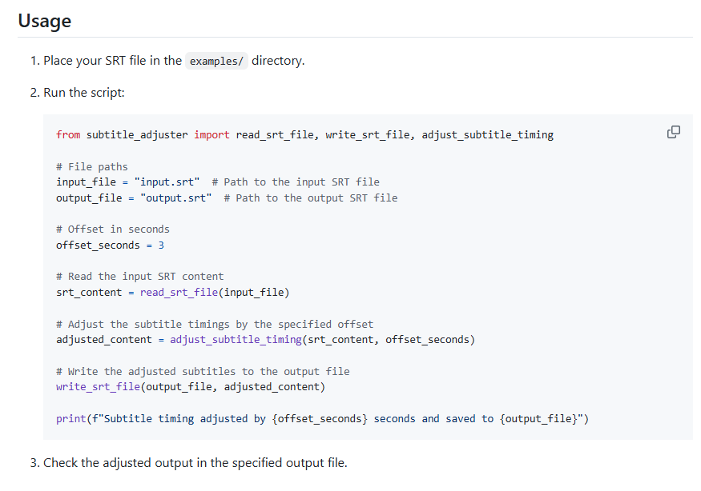The width and height of the screenshot is (701, 491).
Task: Click the string "output.srt" in the code
Action: 176,198
